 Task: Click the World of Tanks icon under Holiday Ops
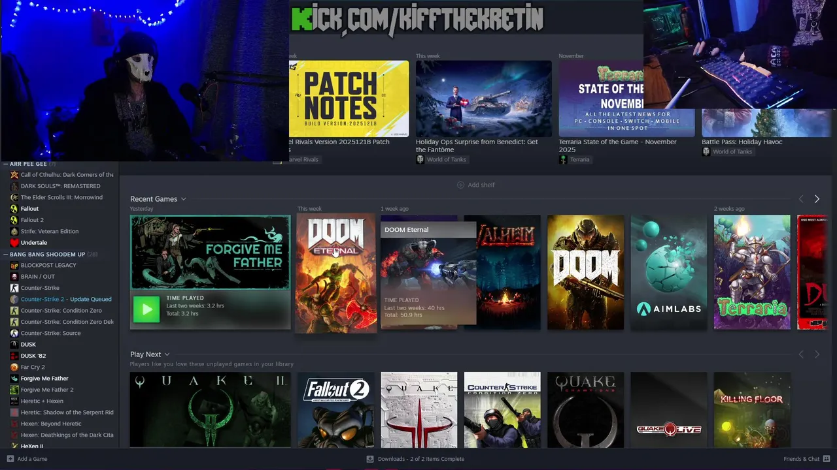click(420, 159)
